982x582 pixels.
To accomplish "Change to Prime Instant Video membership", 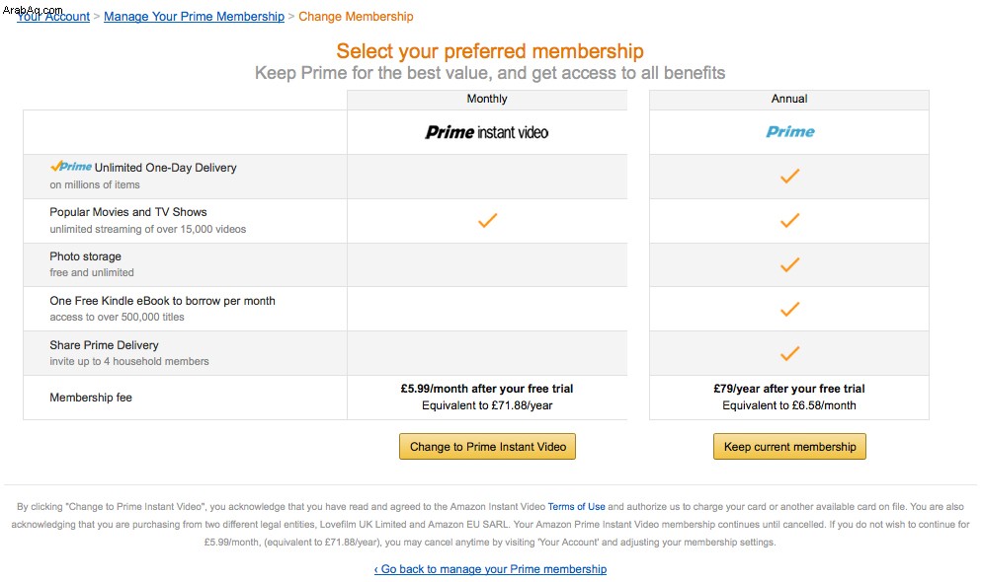I will coord(487,446).
